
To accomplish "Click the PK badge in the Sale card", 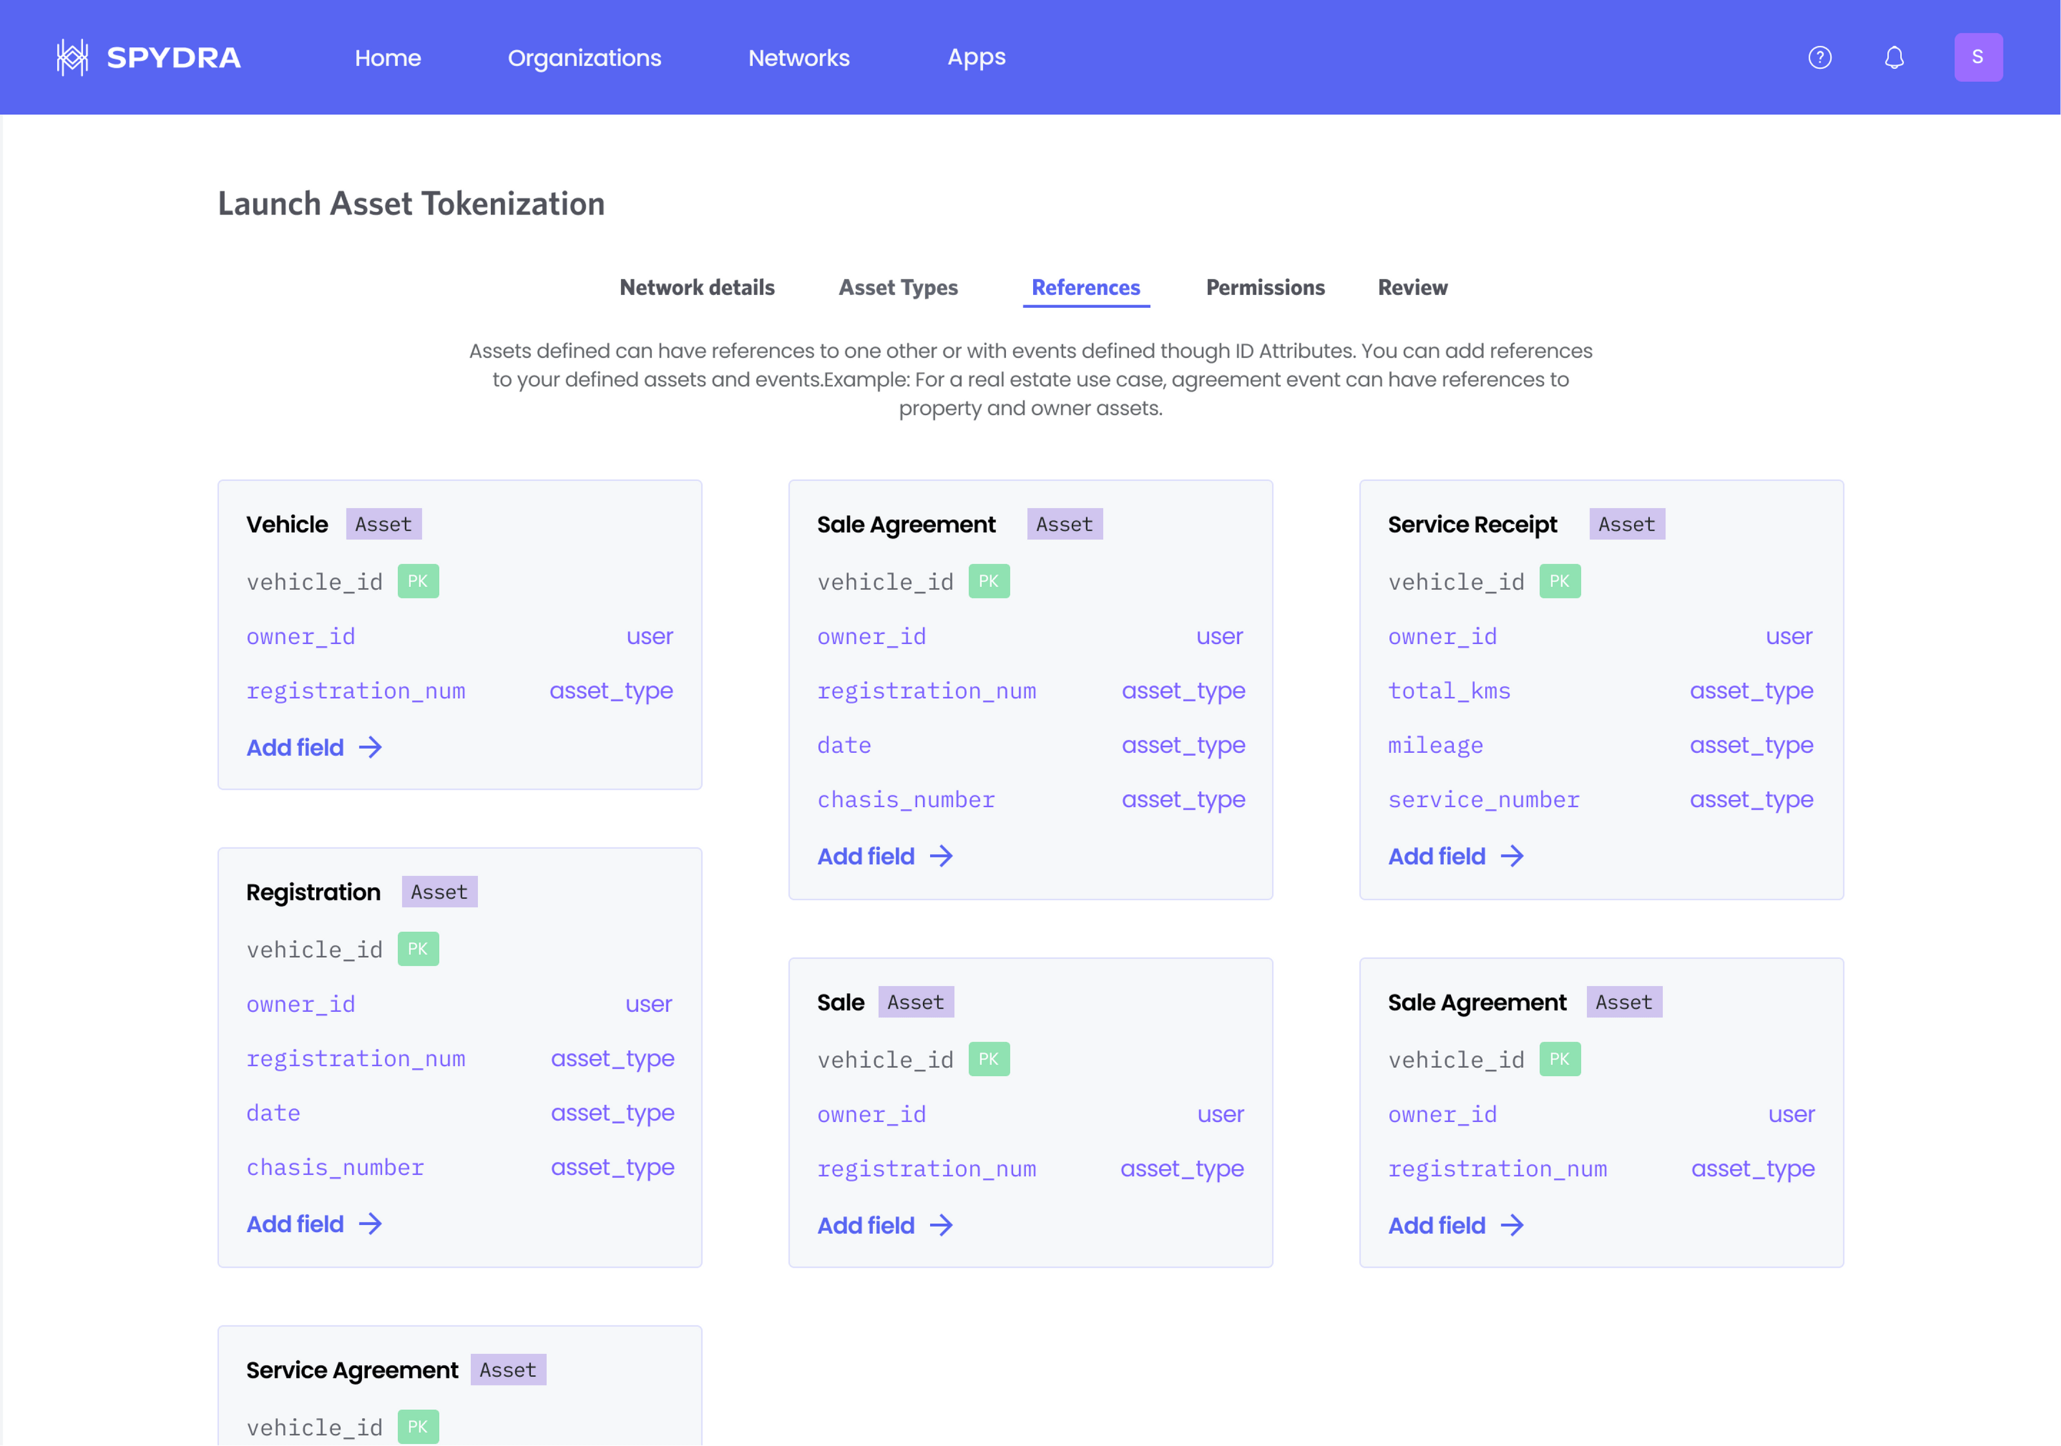I will click(x=988, y=1058).
